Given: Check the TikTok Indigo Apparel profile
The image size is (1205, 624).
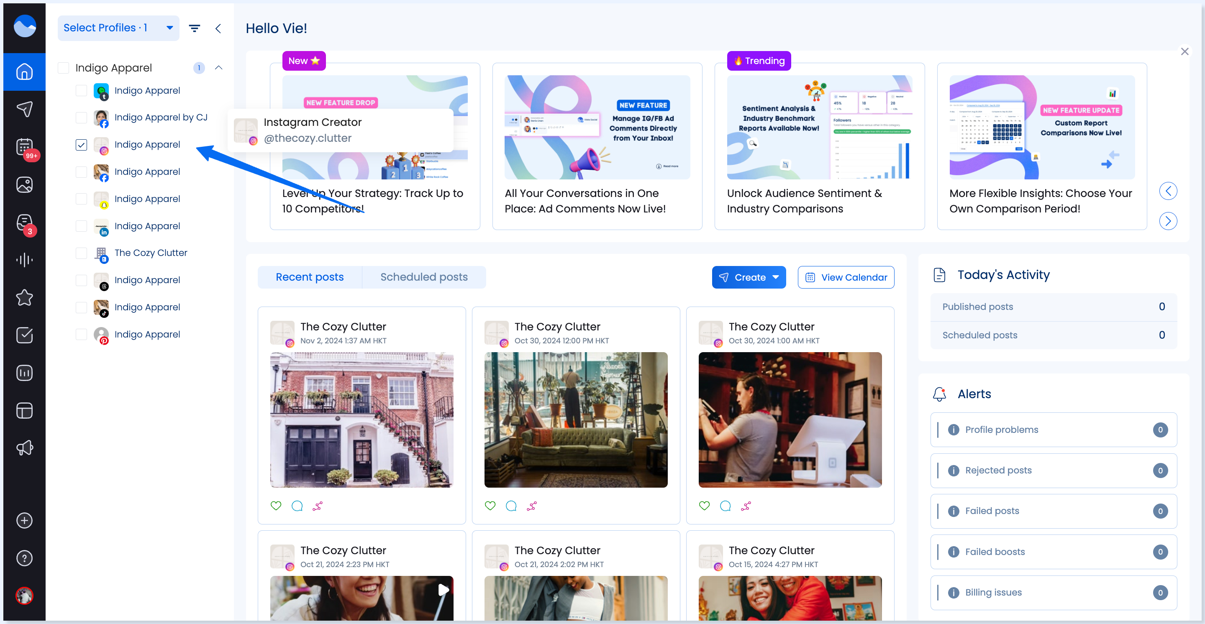Looking at the screenshot, I should click(82, 307).
